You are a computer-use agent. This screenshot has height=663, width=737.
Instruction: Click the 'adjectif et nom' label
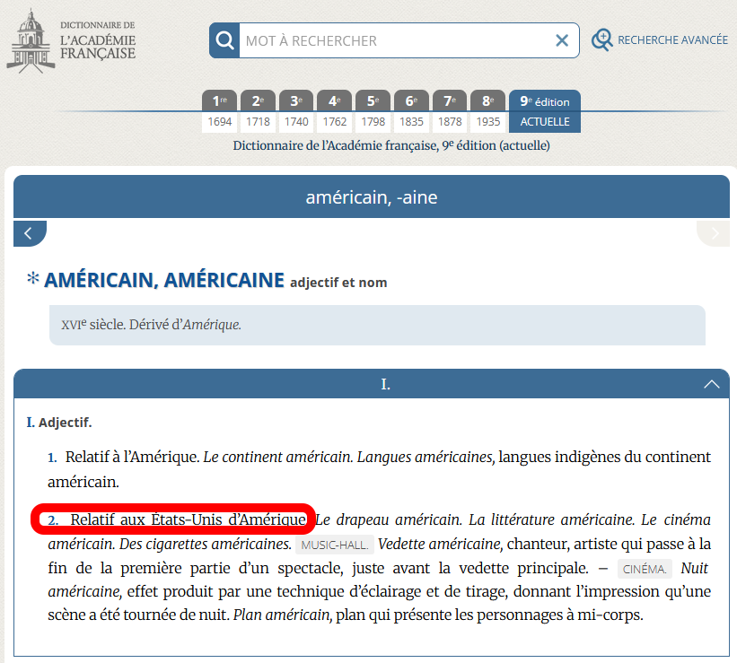[x=338, y=283]
